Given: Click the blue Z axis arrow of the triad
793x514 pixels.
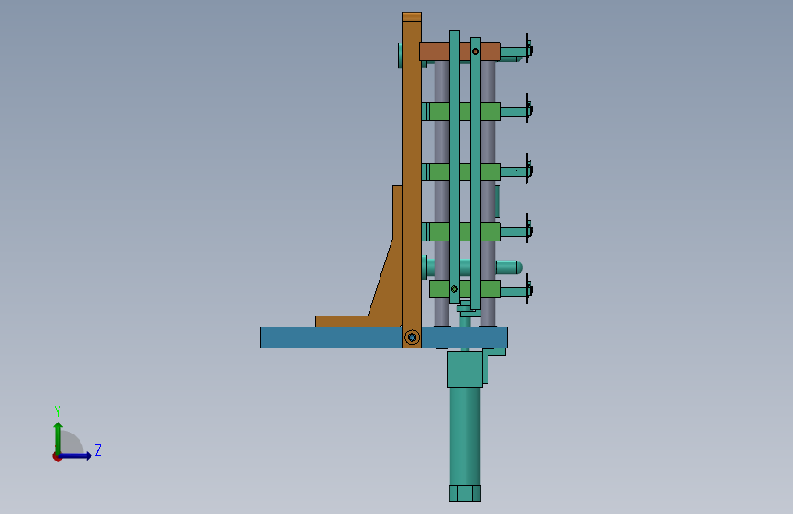Looking at the screenshot, I should [76, 455].
